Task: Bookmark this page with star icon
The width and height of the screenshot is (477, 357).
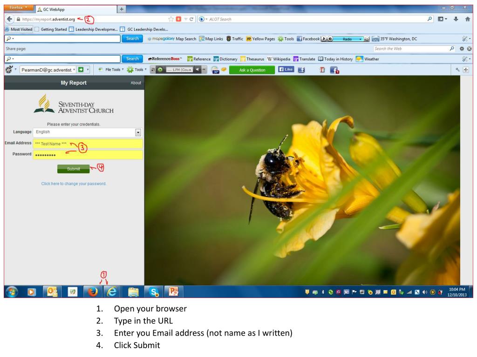Action: tap(171, 19)
